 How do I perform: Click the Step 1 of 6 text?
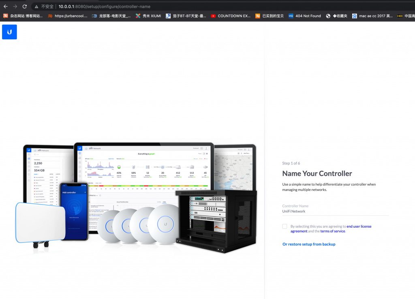(291, 163)
